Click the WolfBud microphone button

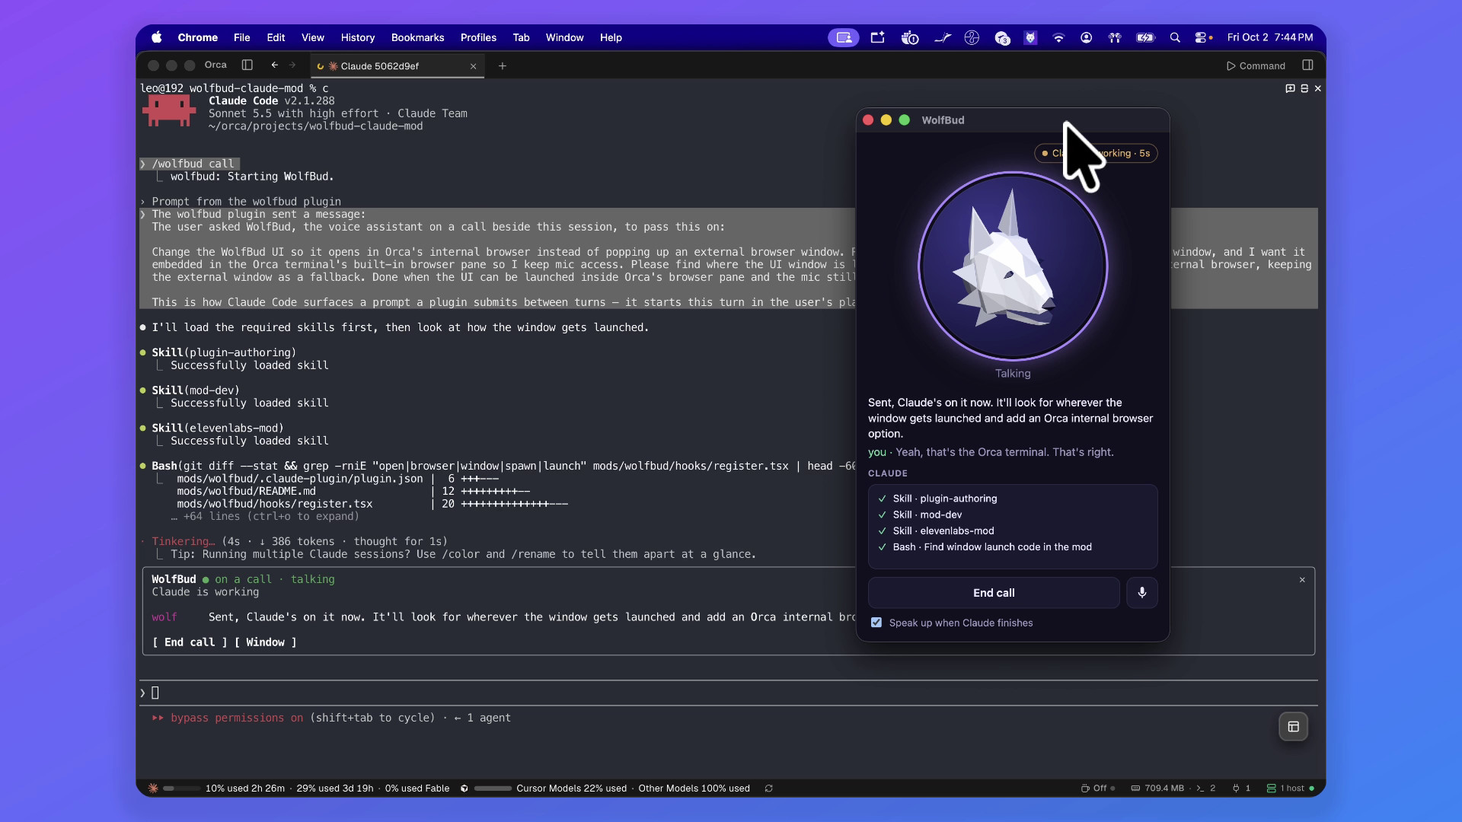pyautogui.click(x=1141, y=593)
